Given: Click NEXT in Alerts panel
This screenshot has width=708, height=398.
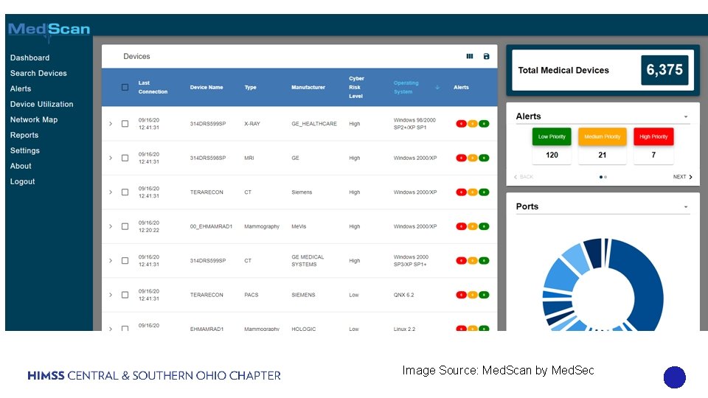Looking at the screenshot, I should pyautogui.click(x=682, y=177).
